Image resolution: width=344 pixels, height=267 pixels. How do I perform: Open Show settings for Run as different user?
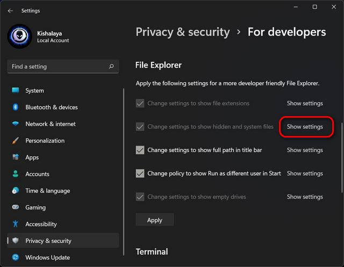(305, 174)
